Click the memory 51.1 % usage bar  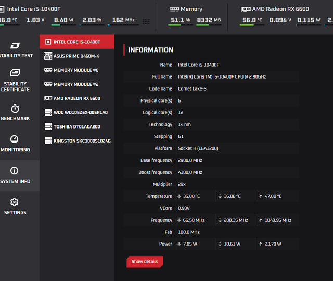(181, 25)
